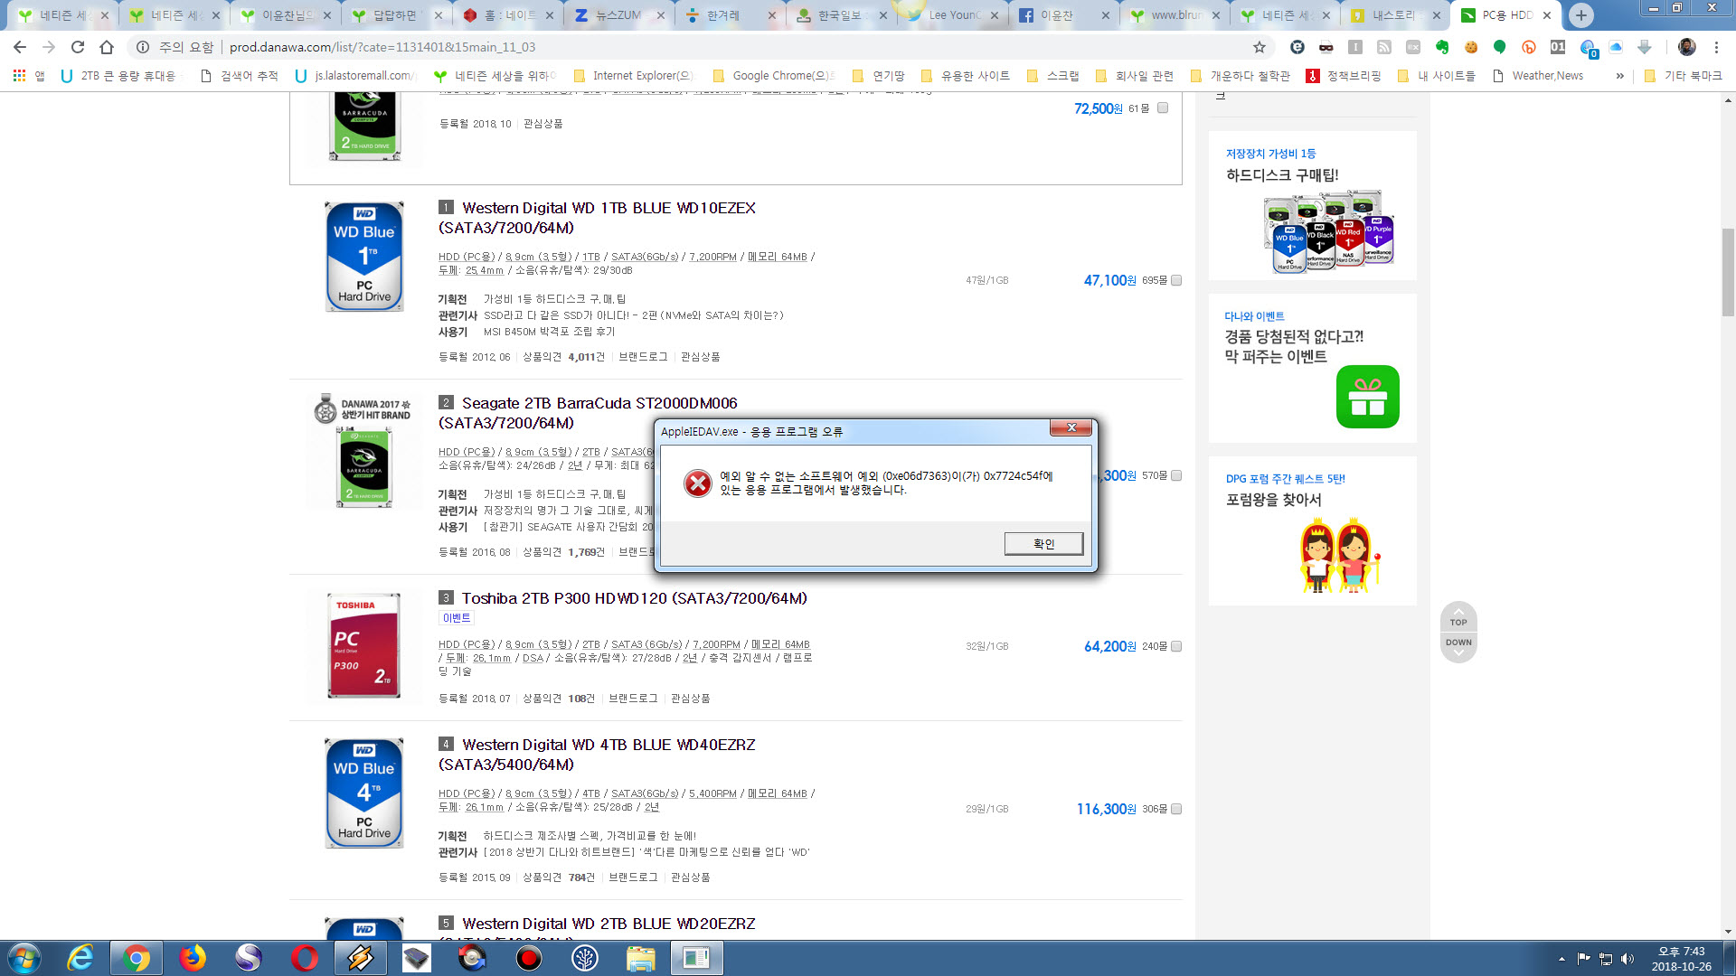Open Western Digital WD 1TB BLUE WD10EZEX listing
The height and width of the screenshot is (976, 1736).
click(x=597, y=218)
